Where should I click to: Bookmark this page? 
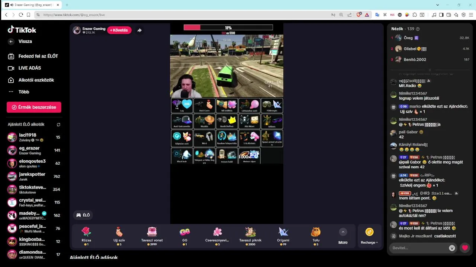pos(28,15)
